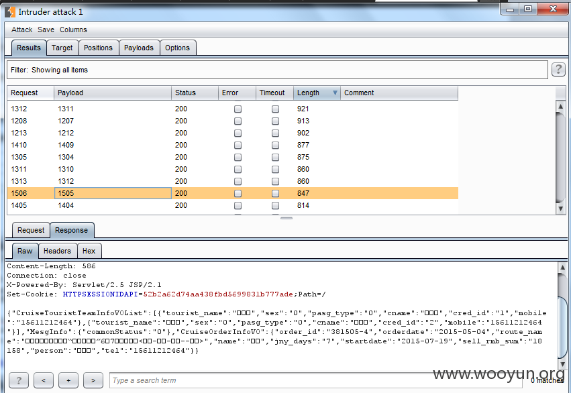Image resolution: width=571 pixels, height=393 pixels.
Task: Toggle Error checkbox for request 1312
Action: (x=238, y=109)
